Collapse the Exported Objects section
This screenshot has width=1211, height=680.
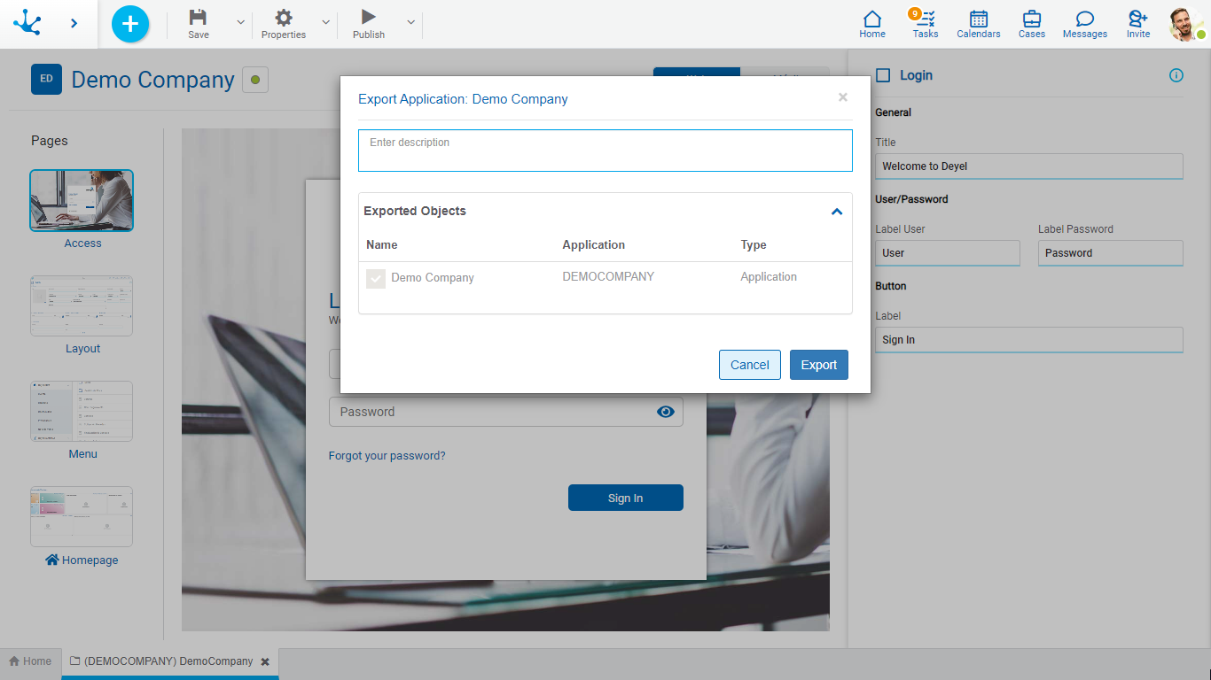(836, 212)
